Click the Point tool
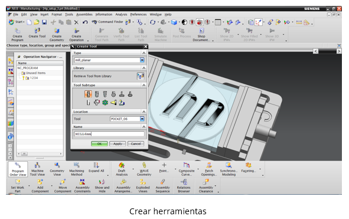Image resolution: width=349 pixels, height=219 pixels. (x=164, y=168)
